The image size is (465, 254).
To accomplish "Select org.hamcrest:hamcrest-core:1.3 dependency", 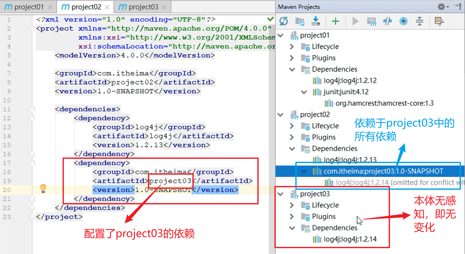I will [384, 103].
